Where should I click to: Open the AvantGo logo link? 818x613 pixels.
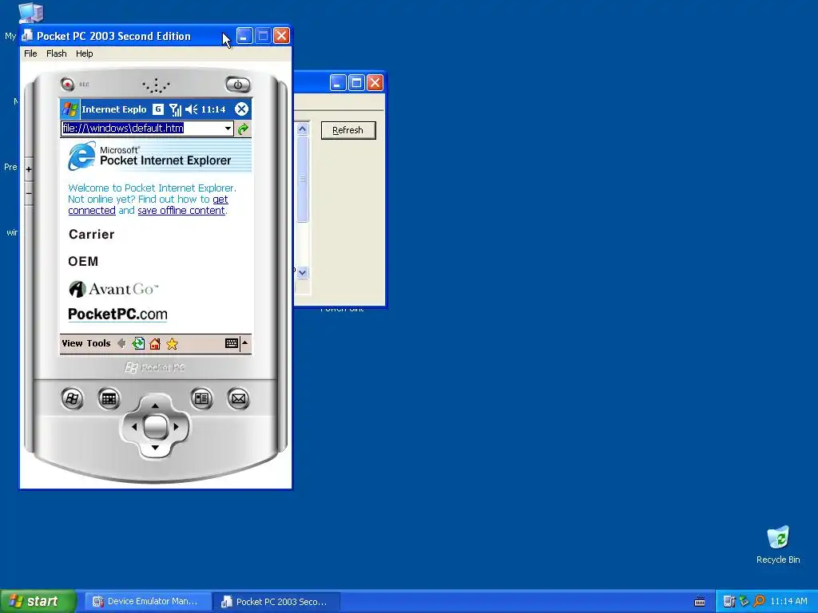pyautogui.click(x=113, y=289)
